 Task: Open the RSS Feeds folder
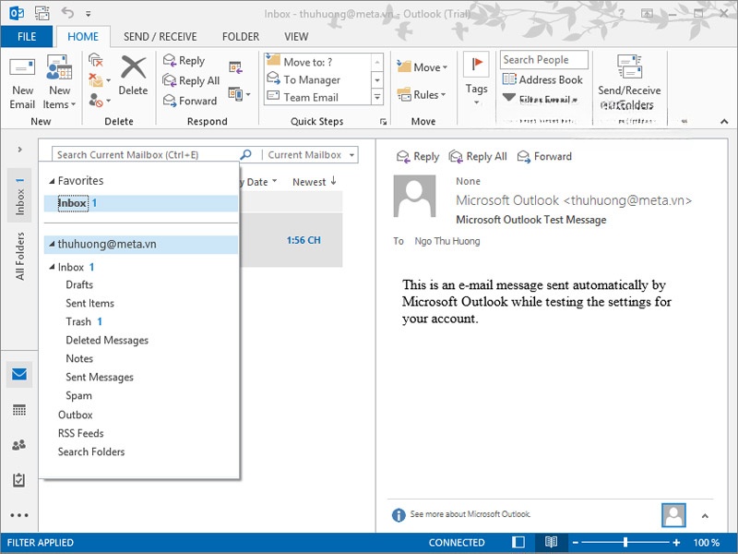point(80,433)
